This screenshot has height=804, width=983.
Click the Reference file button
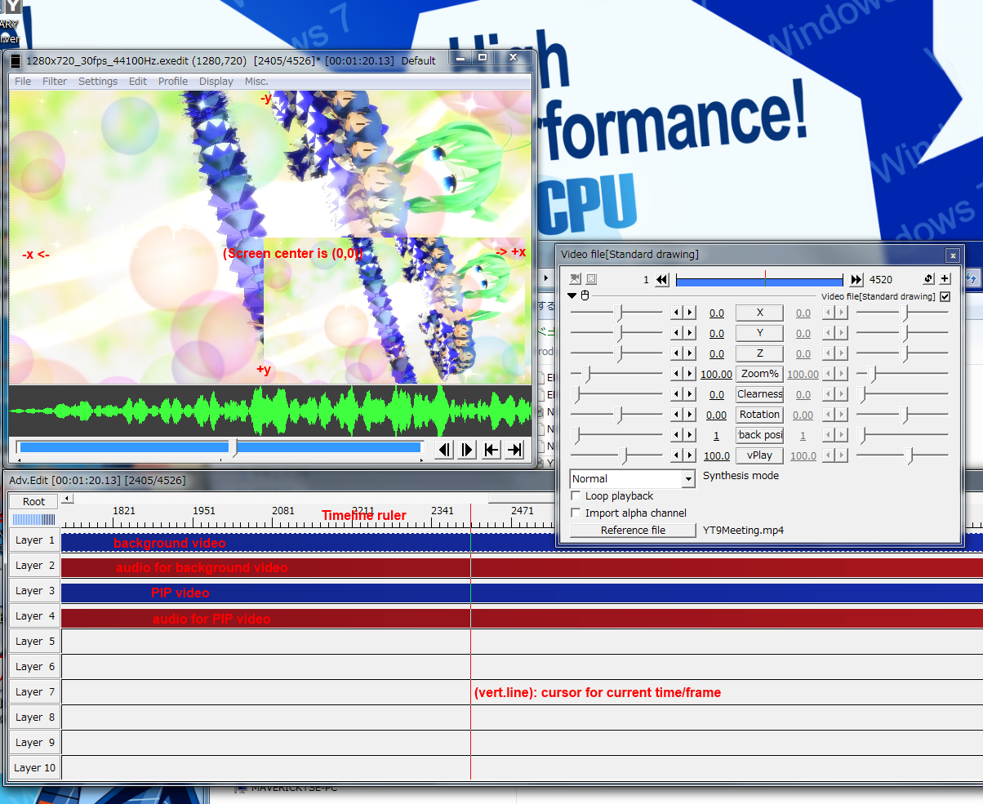[x=633, y=531]
